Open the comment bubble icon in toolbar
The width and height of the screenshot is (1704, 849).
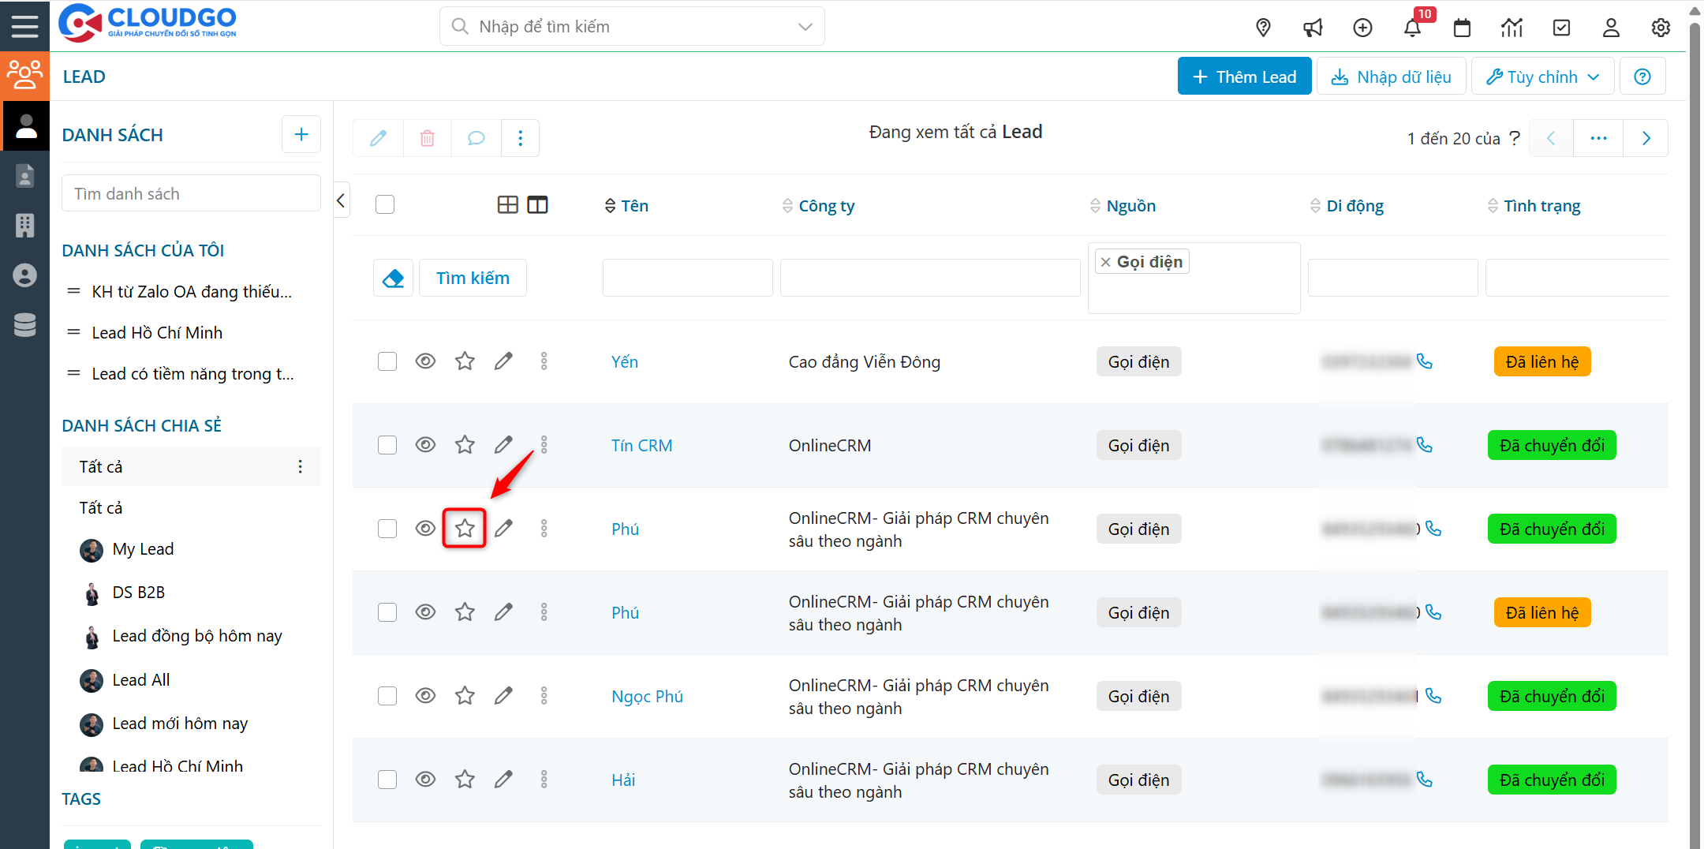pyautogui.click(x=476, y=139)
